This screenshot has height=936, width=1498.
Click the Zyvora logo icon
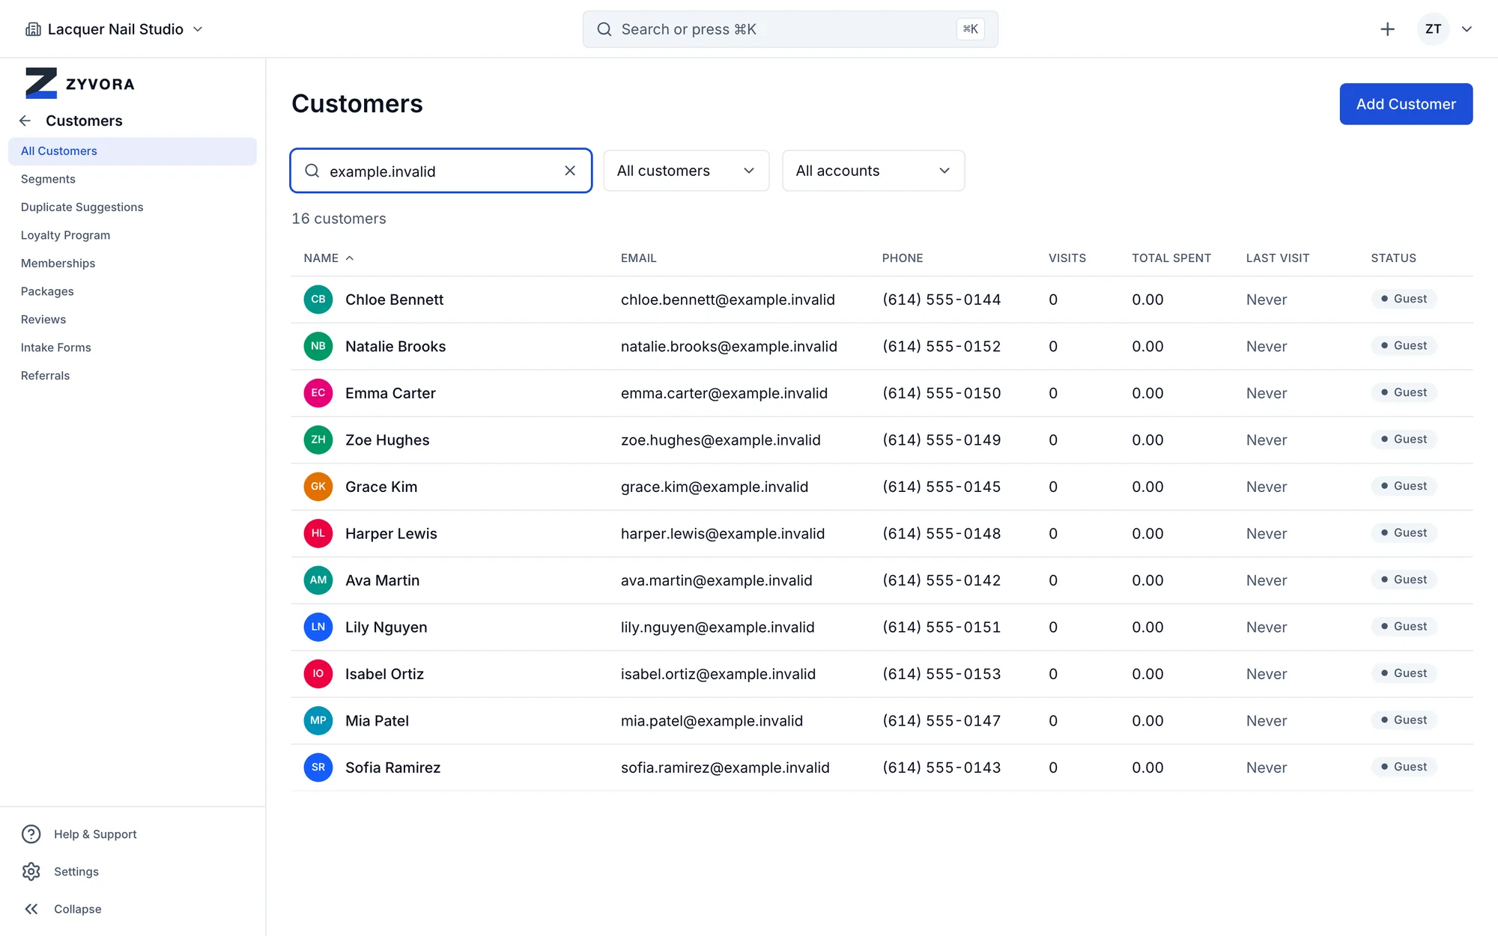tap(41, 83)
